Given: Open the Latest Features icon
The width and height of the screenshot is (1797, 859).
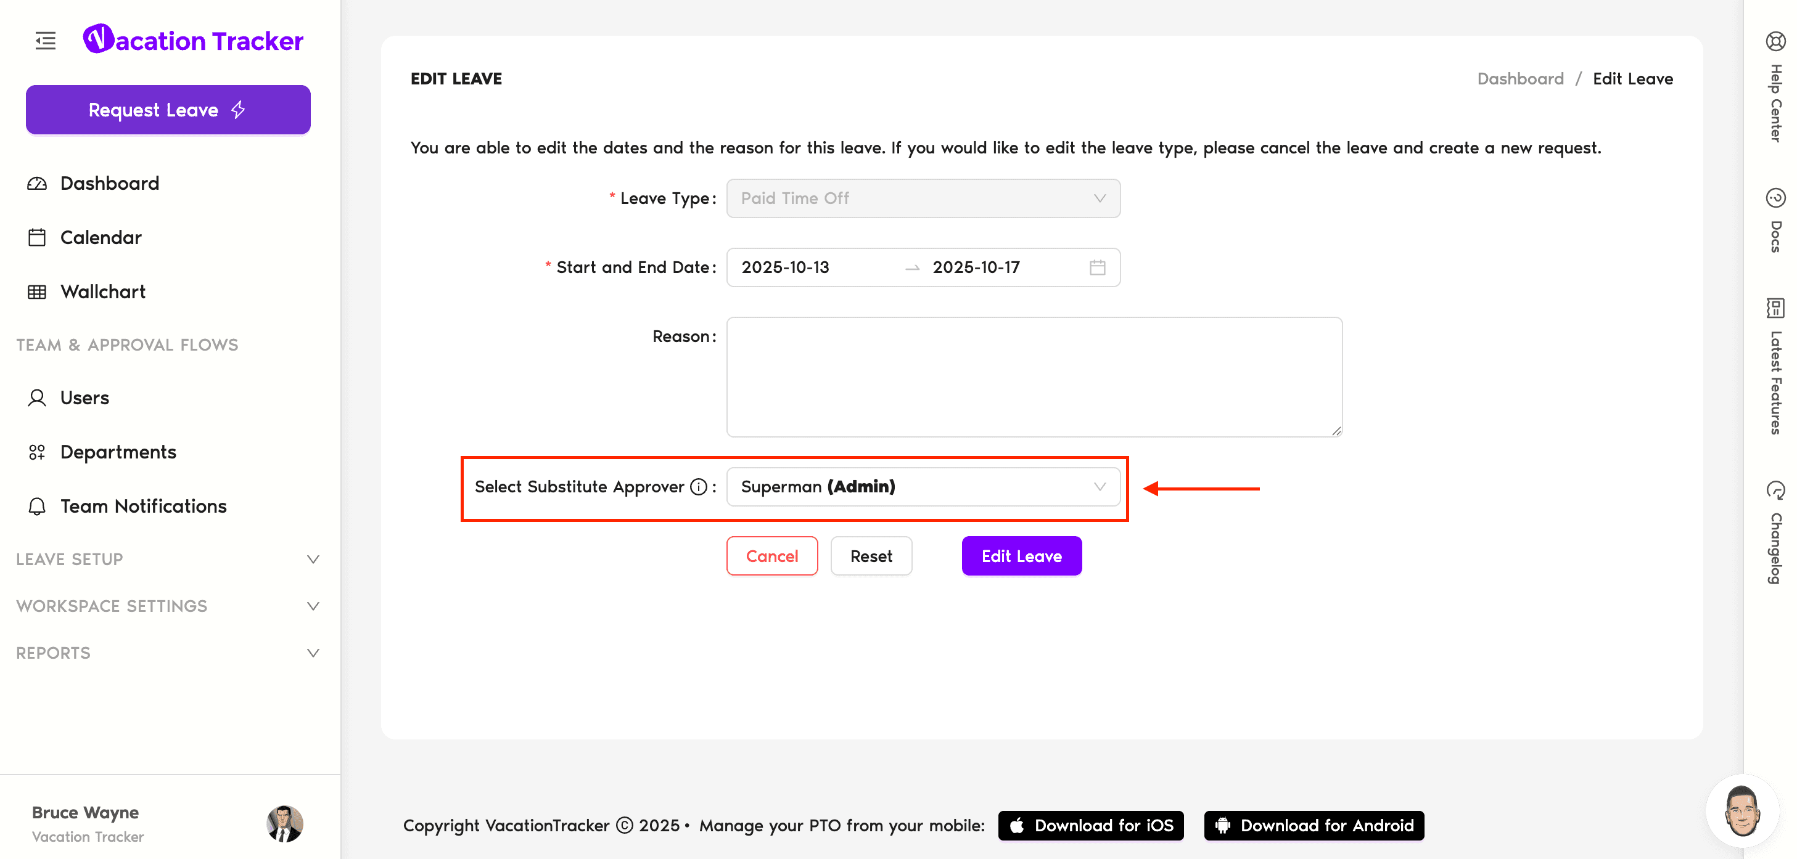Looking at the screenshot, I should [1775, 307].
